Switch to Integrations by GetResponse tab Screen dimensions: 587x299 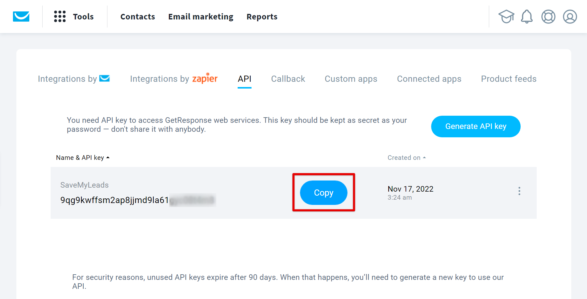point(74,79)
